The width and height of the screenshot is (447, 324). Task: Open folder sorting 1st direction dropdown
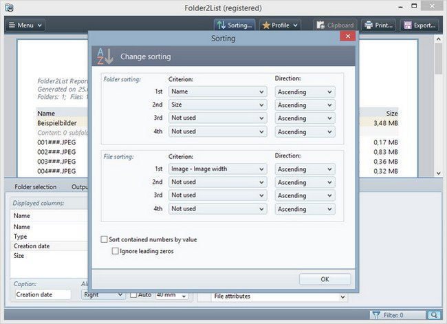305,92
